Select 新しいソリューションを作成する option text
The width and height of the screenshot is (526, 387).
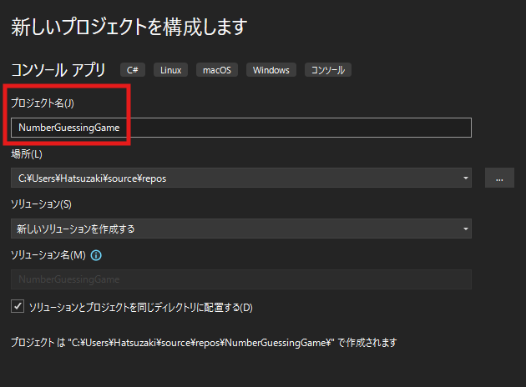tap(76, 229)
